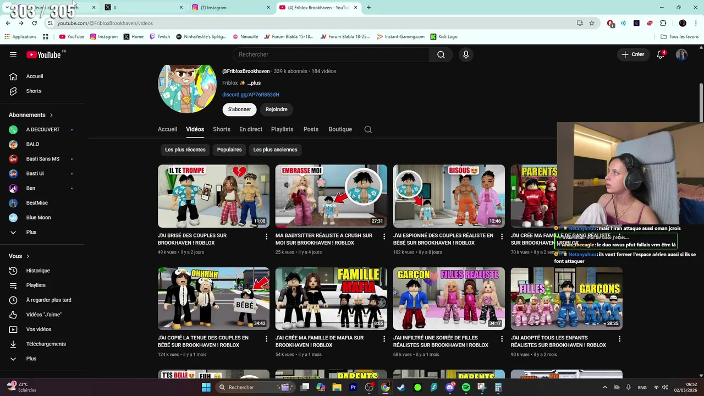Open the account avatar menu
Screen dimensions: 704x396
click(x=681, y=54)
